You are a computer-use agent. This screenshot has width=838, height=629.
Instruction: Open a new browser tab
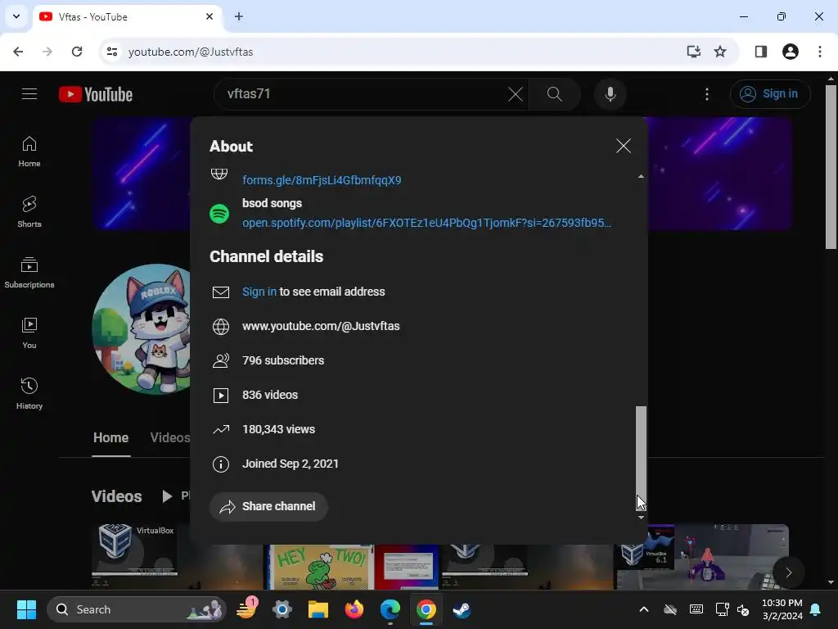239,16
